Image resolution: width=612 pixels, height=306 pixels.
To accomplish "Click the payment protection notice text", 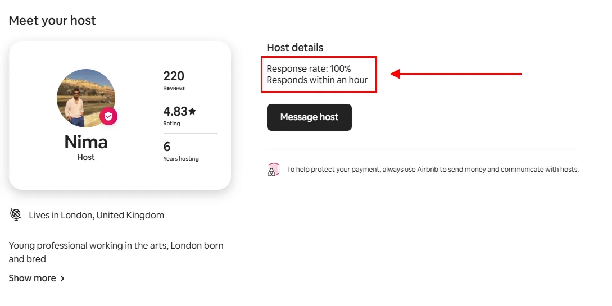I will pos(433,169).
